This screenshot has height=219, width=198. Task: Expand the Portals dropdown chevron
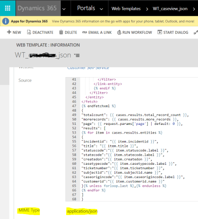[x=102, y=9]
